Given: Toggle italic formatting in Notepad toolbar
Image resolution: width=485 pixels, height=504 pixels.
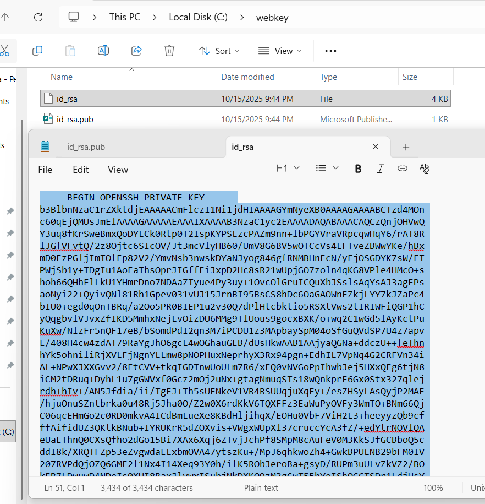Looking at the screenshot, I should click(380, 169).
